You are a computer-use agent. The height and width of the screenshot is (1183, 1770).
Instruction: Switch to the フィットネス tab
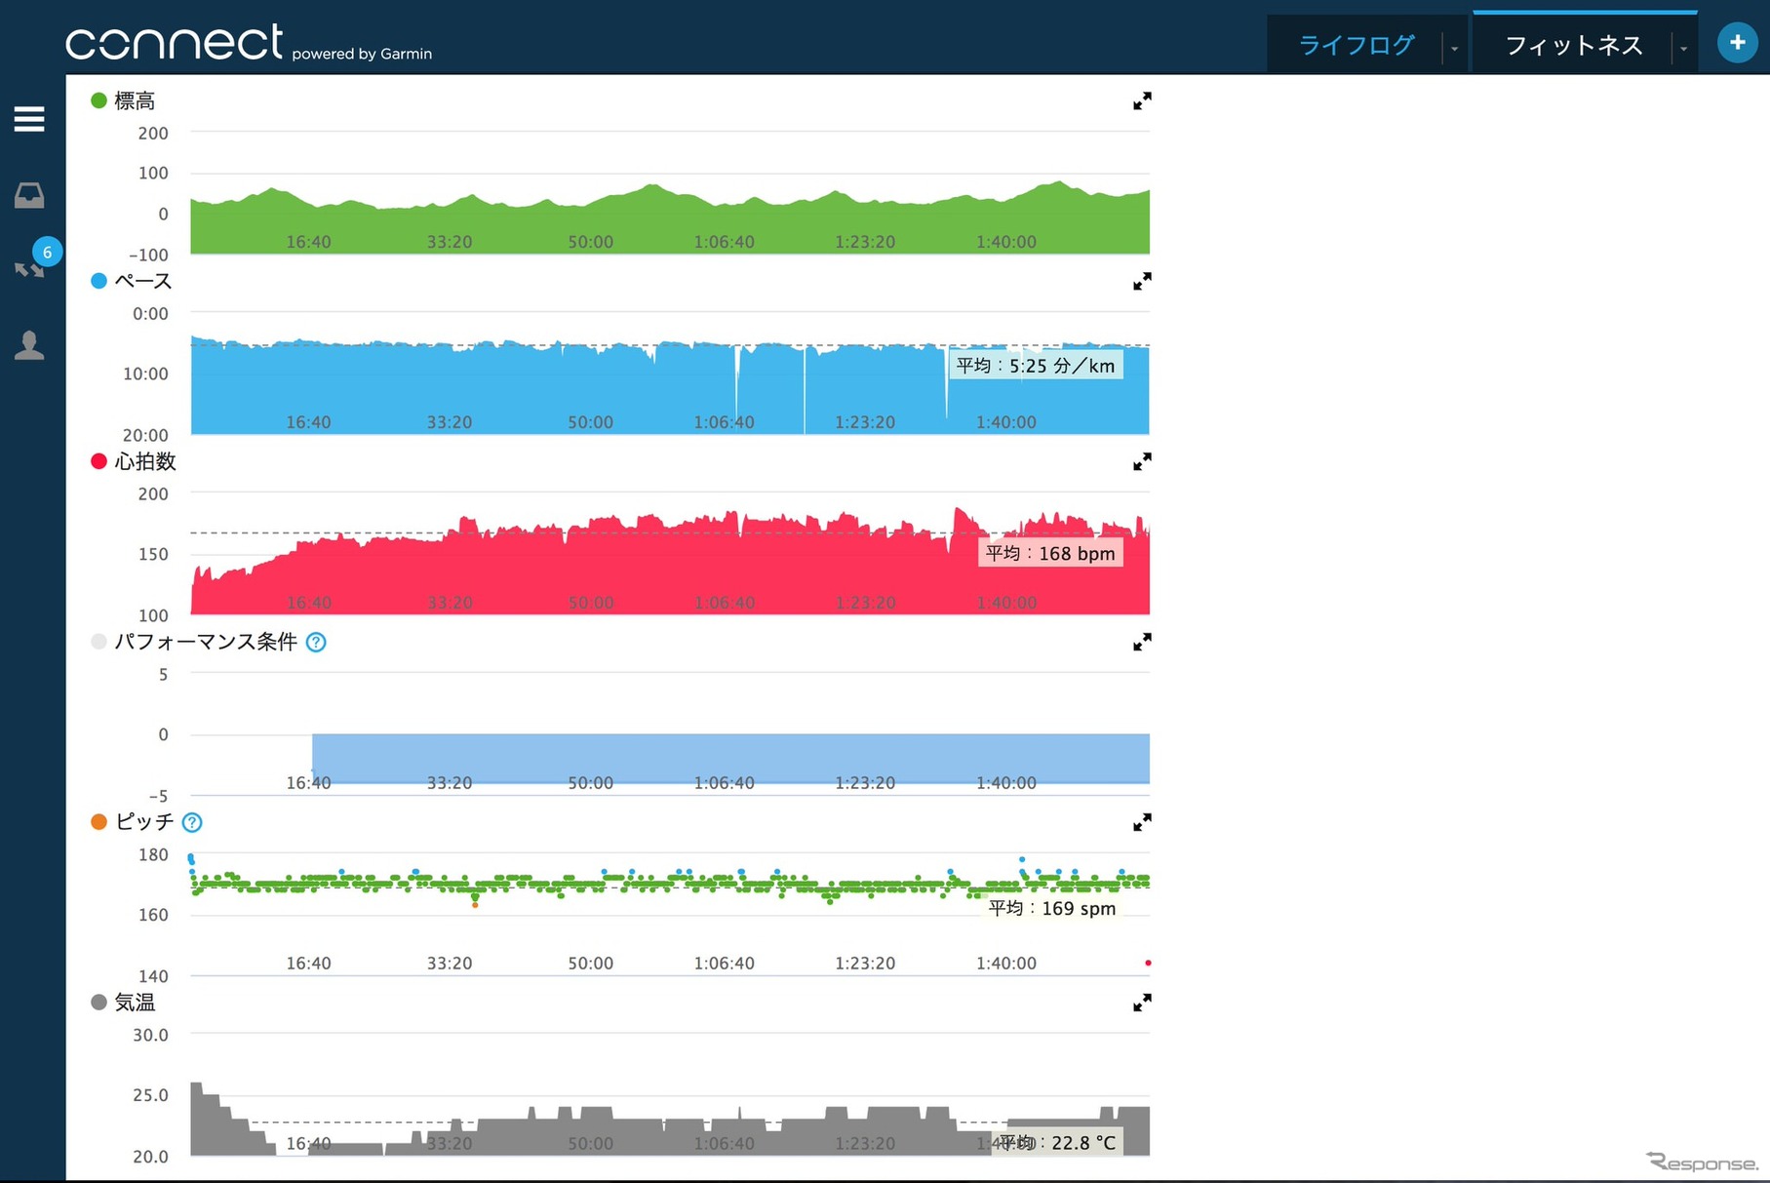[x=1574, y=45]
